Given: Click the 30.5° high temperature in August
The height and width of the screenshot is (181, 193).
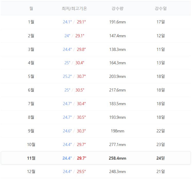Looking at the screenshot, I should coord(81,117).
